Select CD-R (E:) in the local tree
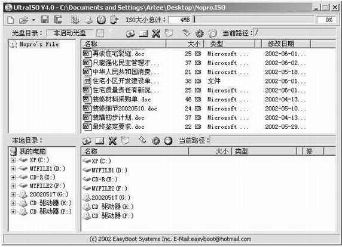The height and width of the screenshot is (247, 342). click(x=42, y=177)
